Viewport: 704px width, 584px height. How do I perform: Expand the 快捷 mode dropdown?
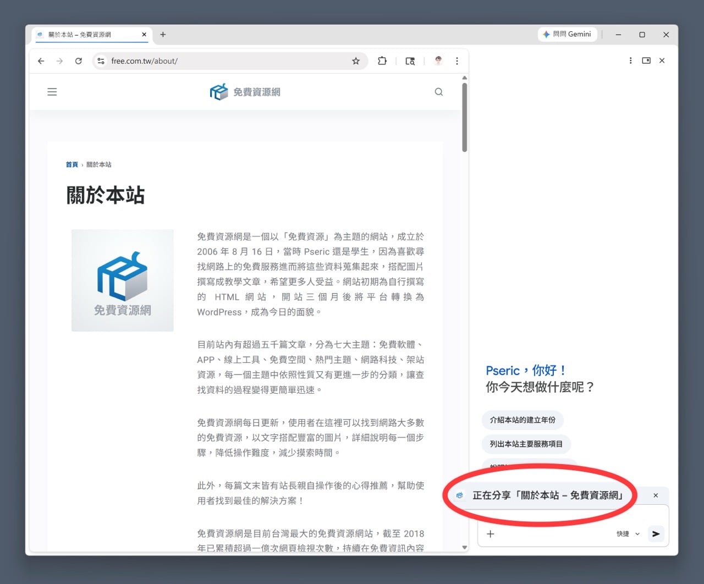click(628, 533)
